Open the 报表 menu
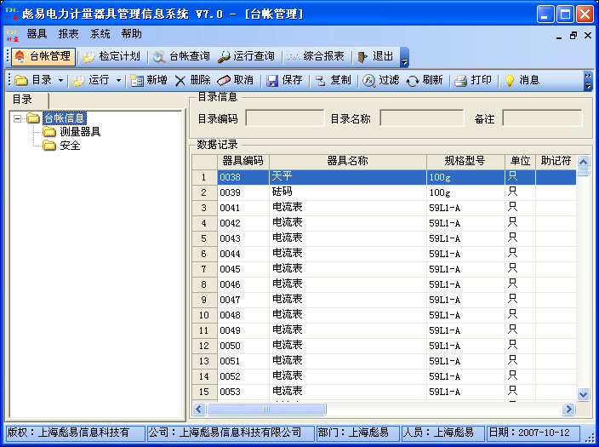This screenshot has height=447, width=599. [68, 34]
